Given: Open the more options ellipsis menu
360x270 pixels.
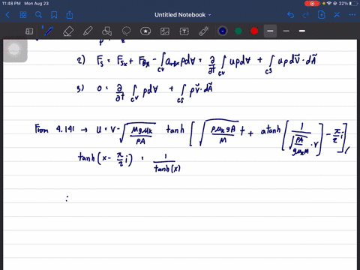Looking at the screenshot, I should tap(352, 15).
